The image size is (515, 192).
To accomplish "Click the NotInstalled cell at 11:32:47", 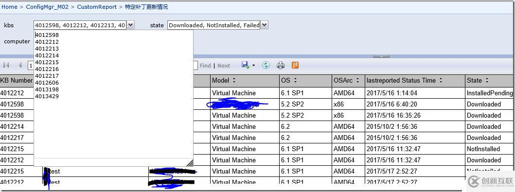I will click(490, 149).
